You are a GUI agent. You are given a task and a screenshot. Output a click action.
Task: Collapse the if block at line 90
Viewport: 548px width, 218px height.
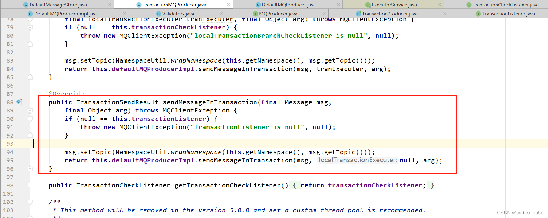pos(30,119)
